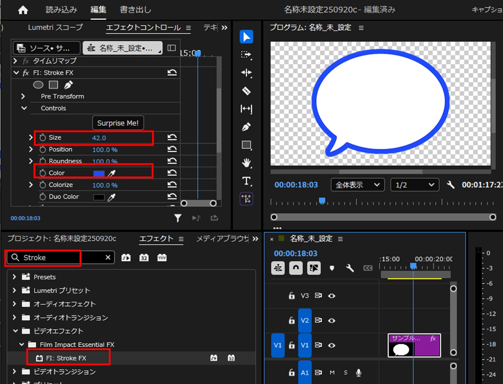Screen dimensions: 503x384
Task: Select FI: Stroke FX effect item
Action: [66, 358]
